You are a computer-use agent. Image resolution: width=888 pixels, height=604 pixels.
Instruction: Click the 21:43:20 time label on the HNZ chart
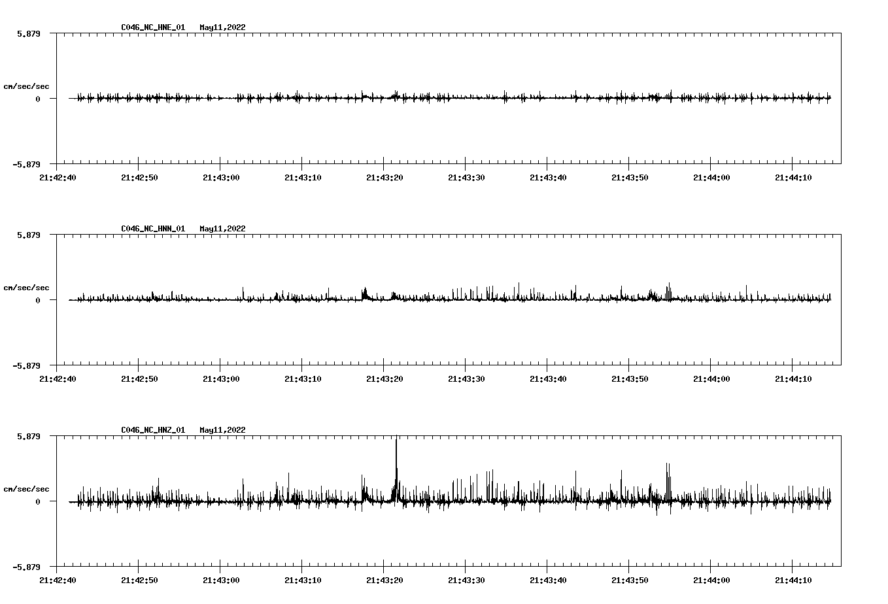click(x=384, y=580)
